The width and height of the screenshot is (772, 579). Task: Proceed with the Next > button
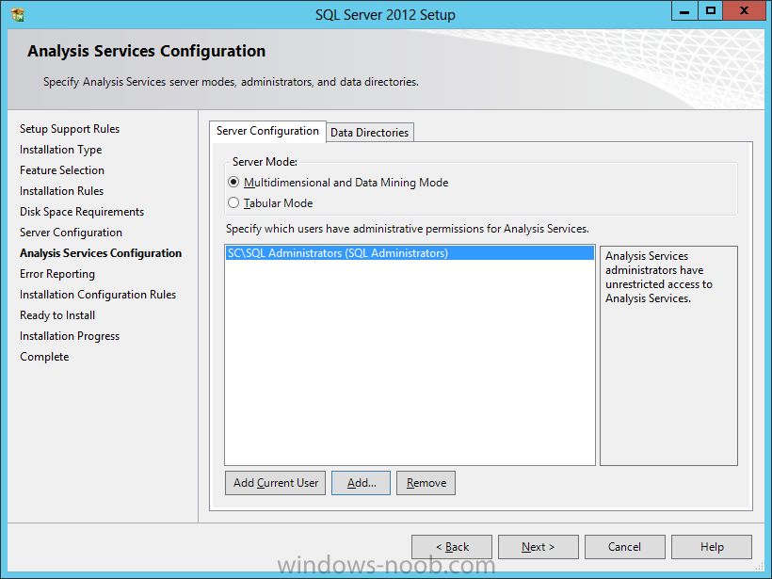(539, 547)
